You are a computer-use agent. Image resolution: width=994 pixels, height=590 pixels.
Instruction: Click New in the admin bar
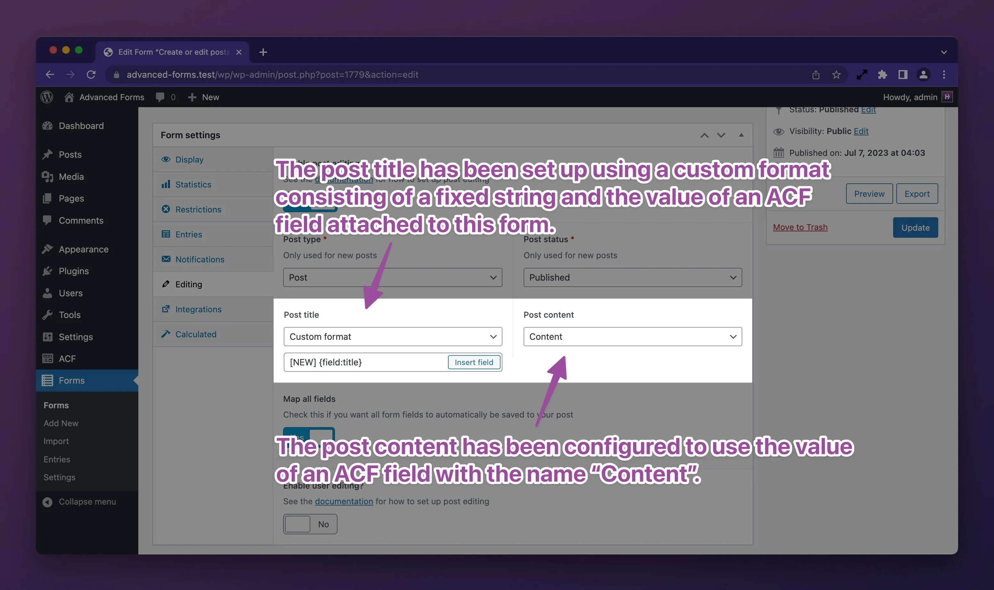[x=203, y=97]
